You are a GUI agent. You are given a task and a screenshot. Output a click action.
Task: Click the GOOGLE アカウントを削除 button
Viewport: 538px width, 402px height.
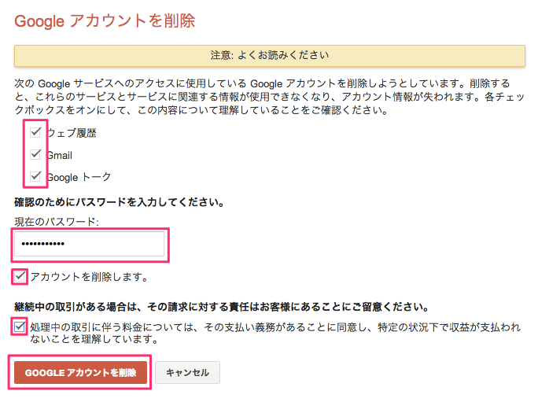[80, 372]
